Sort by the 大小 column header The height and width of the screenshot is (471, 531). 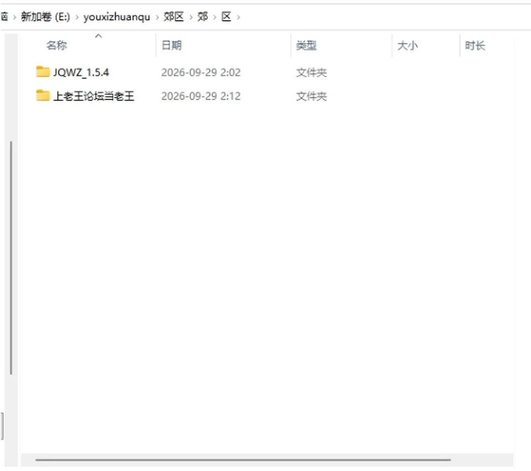click(408, 45)
